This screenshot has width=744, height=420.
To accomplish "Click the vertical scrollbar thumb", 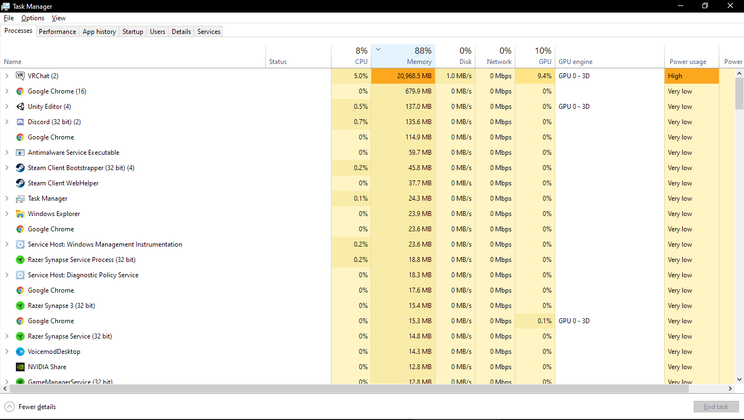I will point(739,94).
